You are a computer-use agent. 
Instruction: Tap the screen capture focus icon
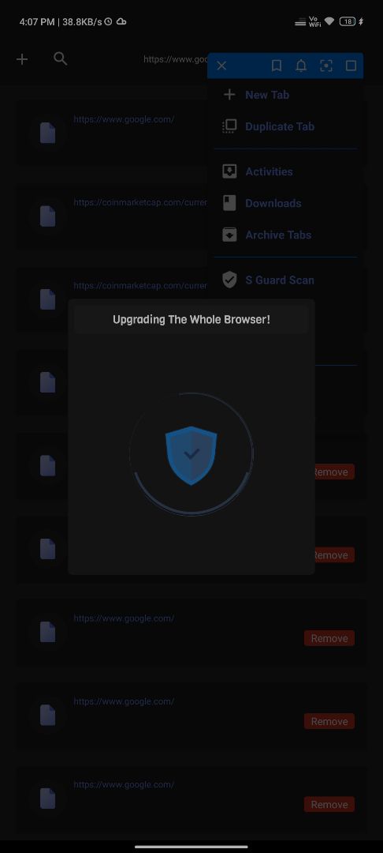[326, 66]
